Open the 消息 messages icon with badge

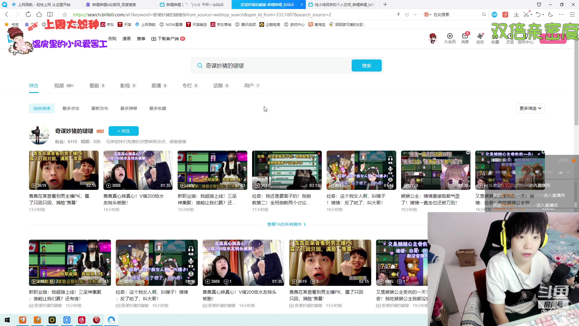click(x=465, y=38)
